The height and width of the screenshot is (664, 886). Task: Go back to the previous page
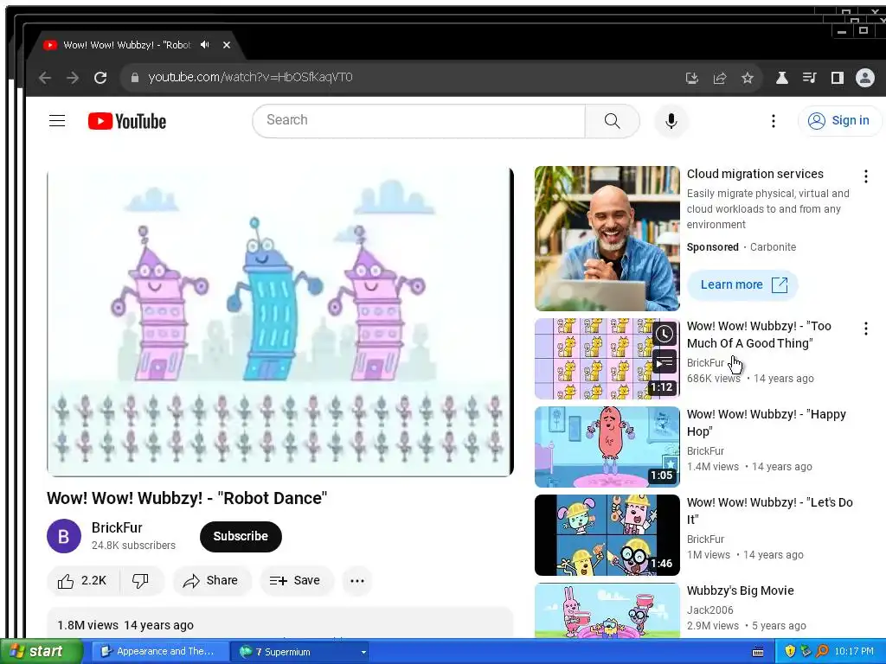(x=45, y=78)
